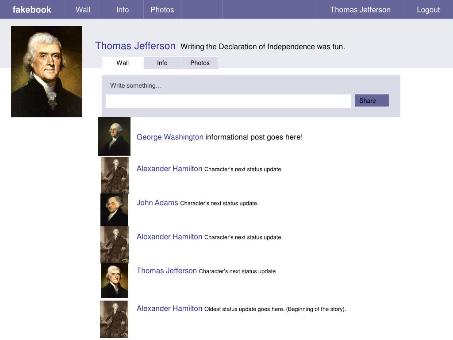
Task: Open the small Thomas Jefferson avatar in the feed
Action: point(115,280)
